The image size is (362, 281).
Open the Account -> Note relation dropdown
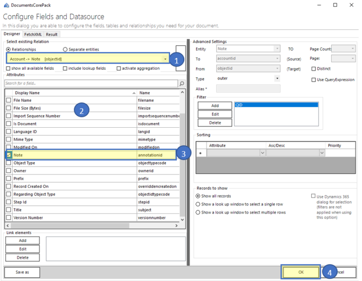pyautogui.click(x=165, y=59)
